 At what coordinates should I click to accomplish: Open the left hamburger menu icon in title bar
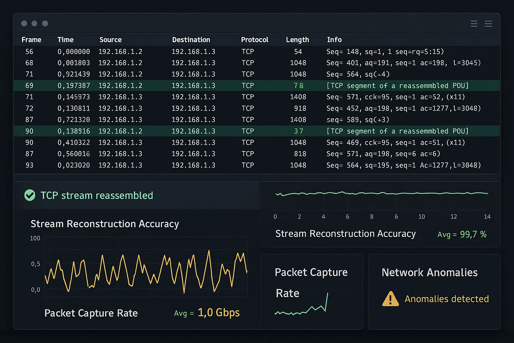(x=474, y=23)
